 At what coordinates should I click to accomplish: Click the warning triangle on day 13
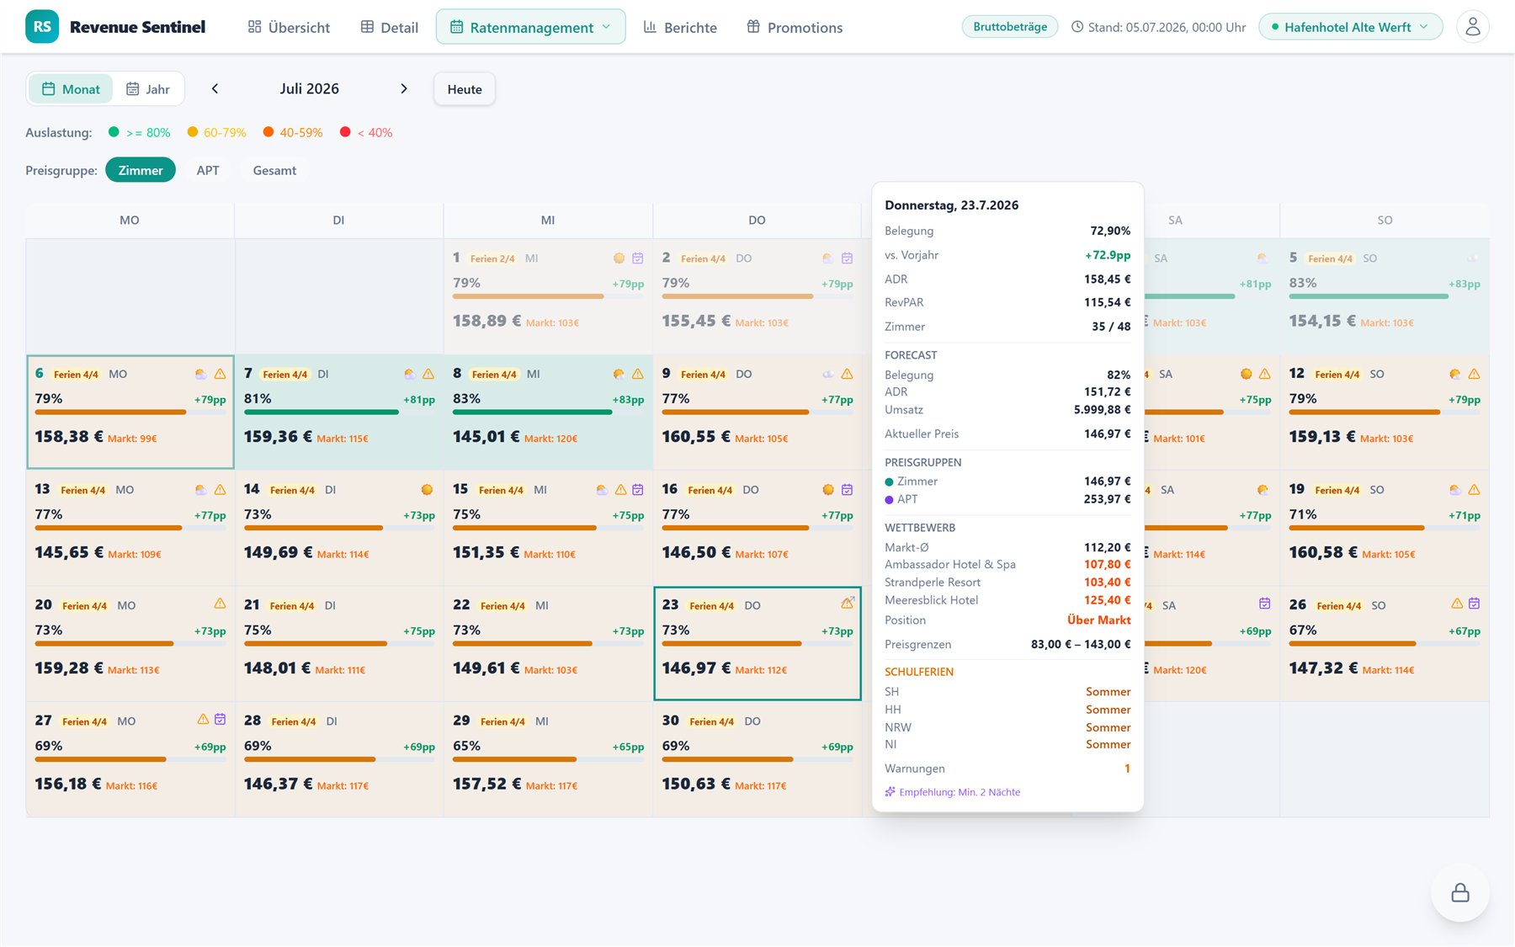click(x=220, y=490)
